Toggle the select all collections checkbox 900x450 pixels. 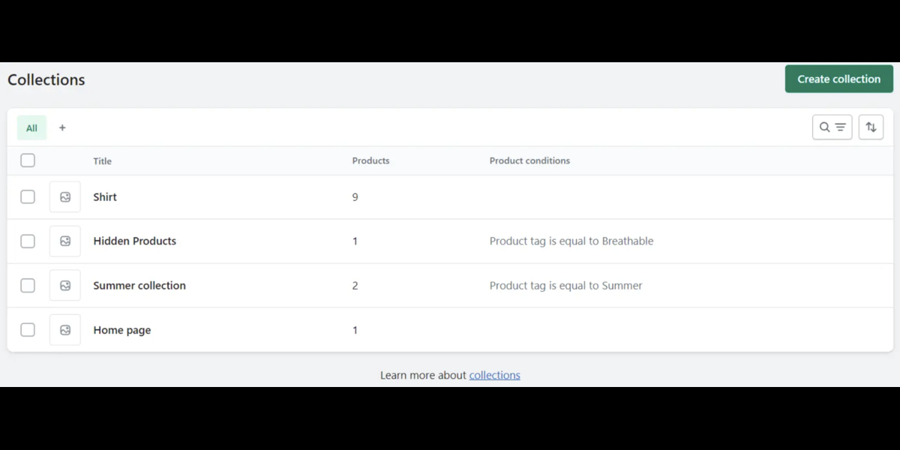tap(28, 160)
